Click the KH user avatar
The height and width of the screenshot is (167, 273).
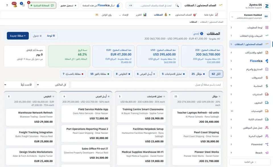(266, 16)
